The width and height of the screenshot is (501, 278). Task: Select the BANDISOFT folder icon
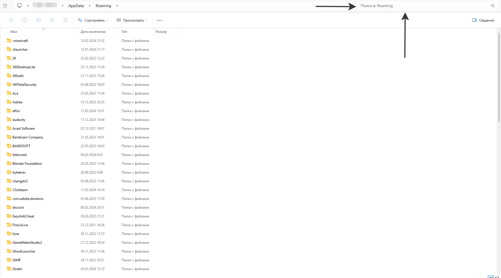click(x=9, y=146)
